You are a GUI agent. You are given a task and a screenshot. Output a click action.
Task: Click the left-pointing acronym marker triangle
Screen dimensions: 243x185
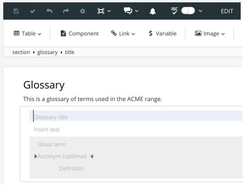click(x=92, y=156)
